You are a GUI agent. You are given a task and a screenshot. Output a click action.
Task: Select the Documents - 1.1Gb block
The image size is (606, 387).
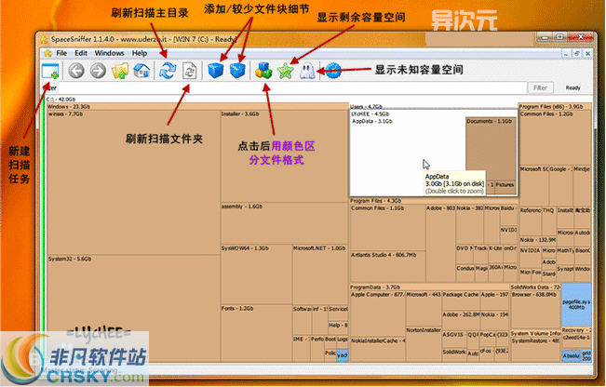[x=491, y=149]
